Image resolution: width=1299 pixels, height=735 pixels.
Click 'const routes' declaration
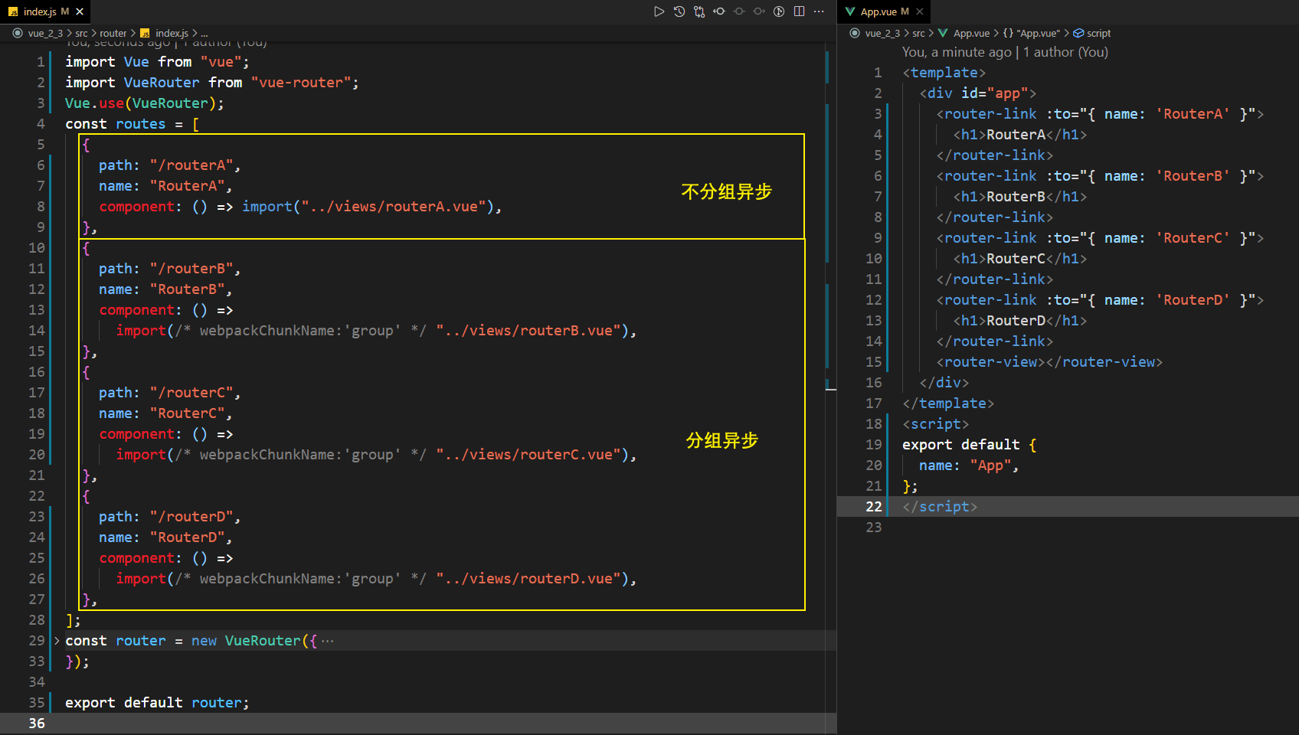[x=116, y=123]
